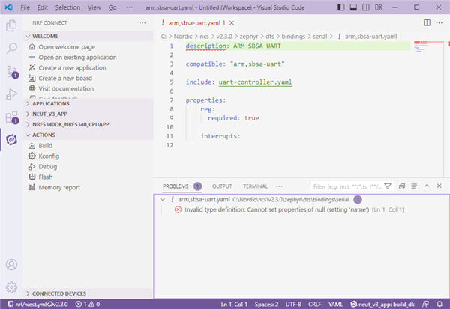This screenshot has width=450, height=309.
Task: Open Kconfig action
Action: (x=49, y=156)
